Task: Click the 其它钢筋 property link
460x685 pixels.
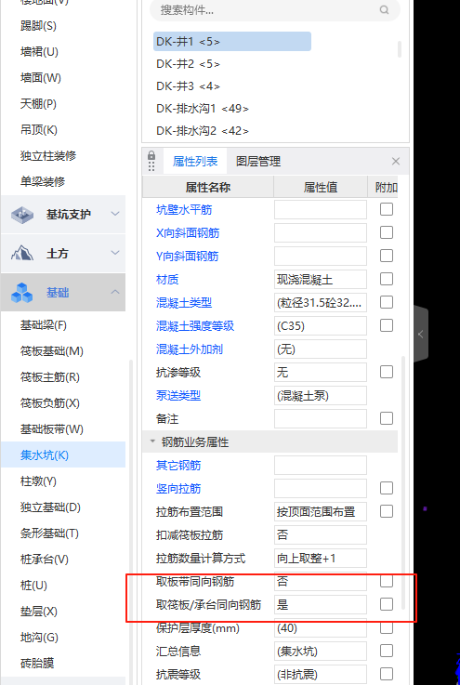Action: point(178,466)
